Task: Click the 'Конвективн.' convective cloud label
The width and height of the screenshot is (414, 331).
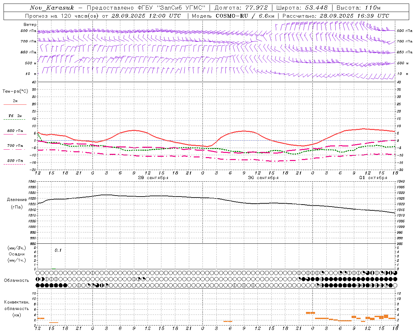Action: [17, 302]
